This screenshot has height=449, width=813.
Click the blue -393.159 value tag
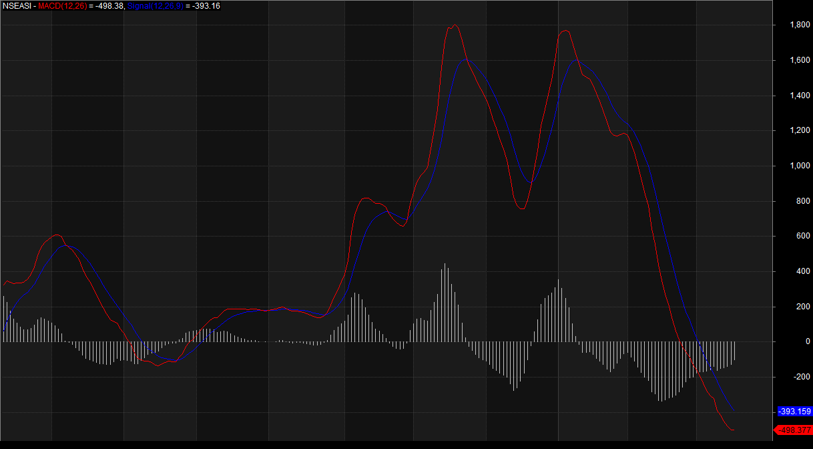tap(794, 411)
